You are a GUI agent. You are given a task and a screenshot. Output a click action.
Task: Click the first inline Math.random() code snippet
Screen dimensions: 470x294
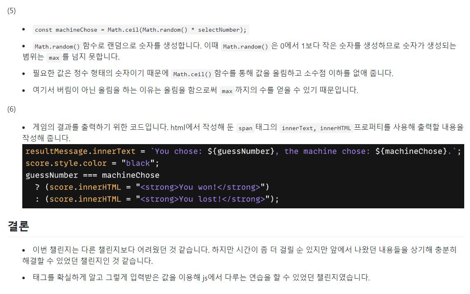coord(57,47)
